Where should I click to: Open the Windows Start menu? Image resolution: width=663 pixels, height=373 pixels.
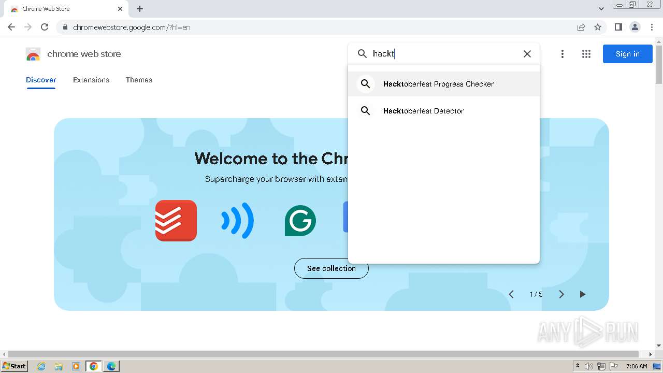tap(15, 366)
